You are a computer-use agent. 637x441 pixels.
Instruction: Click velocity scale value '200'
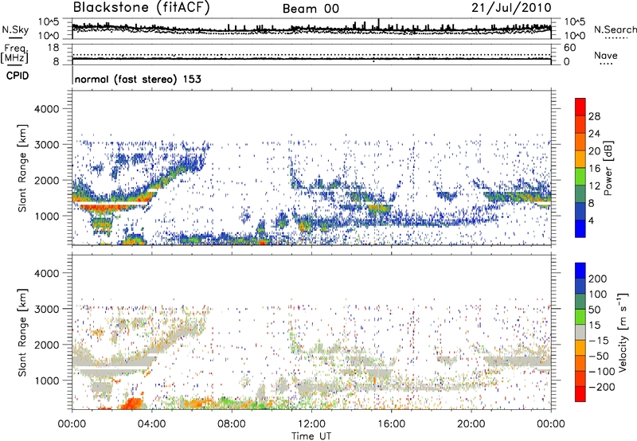click(598, 279)
